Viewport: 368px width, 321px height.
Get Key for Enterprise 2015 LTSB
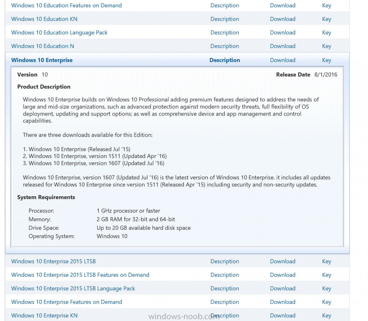[x=327, y=261]
